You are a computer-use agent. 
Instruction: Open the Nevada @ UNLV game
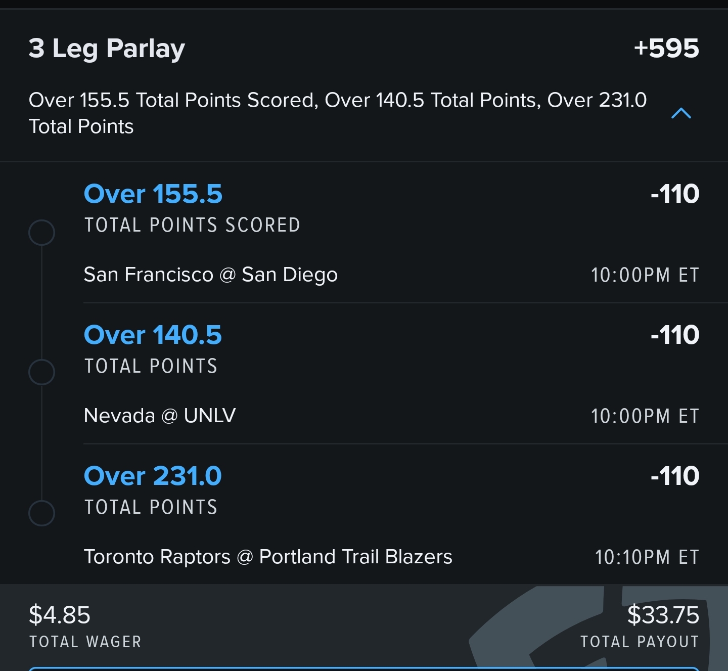[x=160, y=416]
